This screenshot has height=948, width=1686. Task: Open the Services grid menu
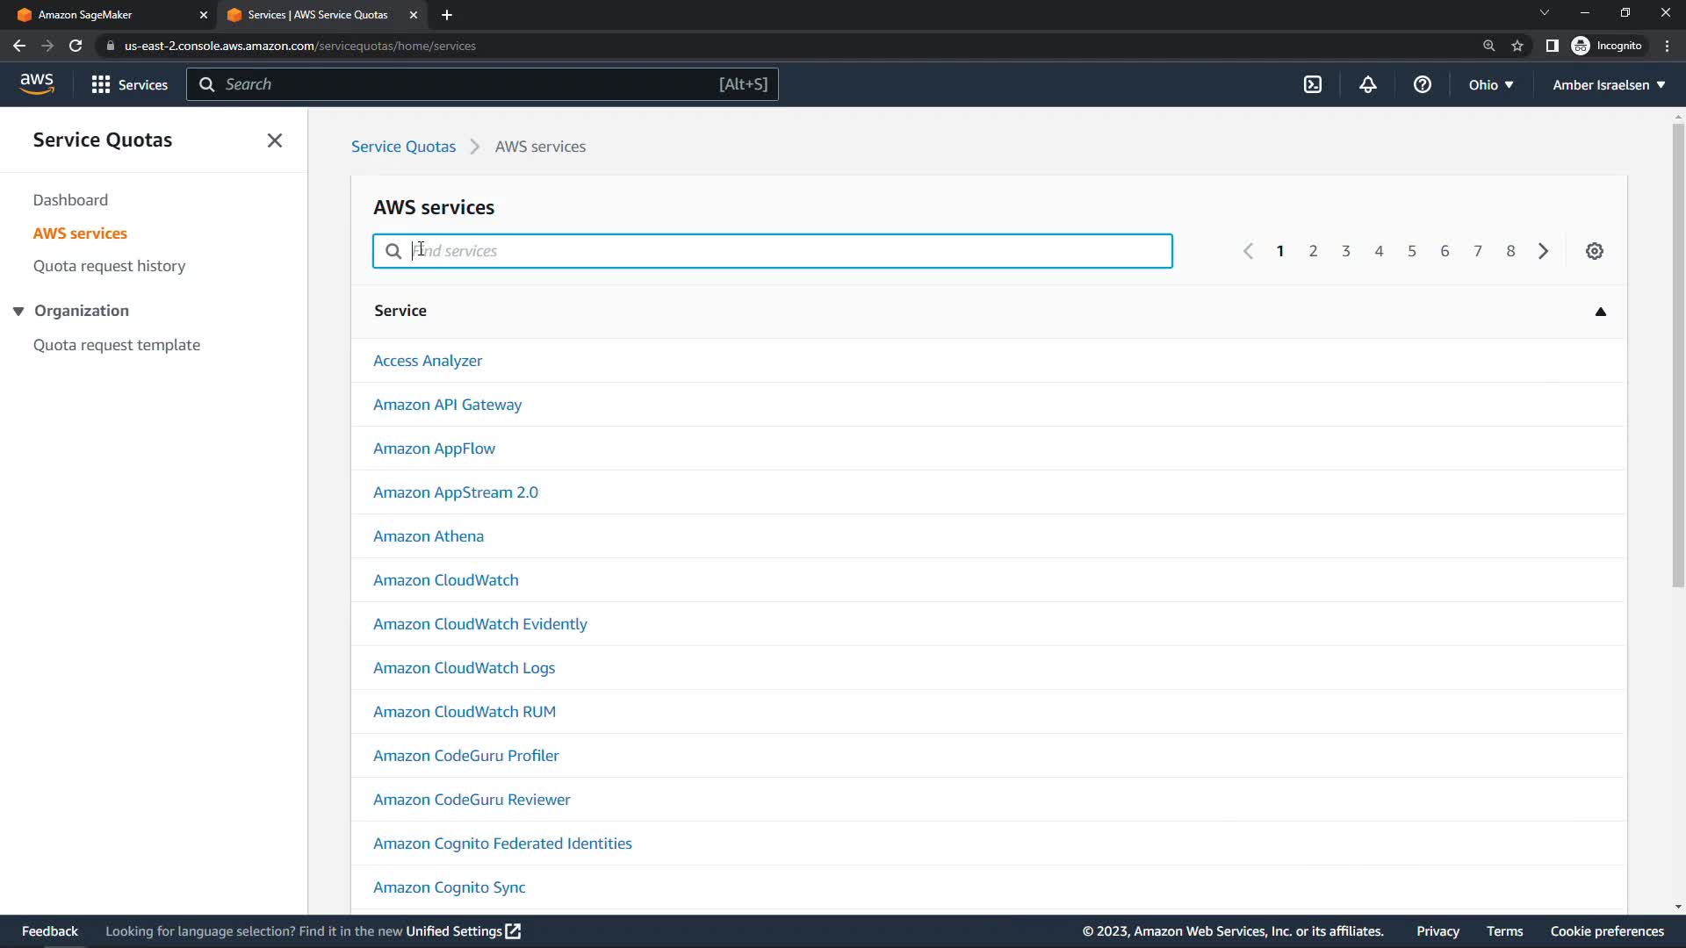pyautogui.click(x=129, y=84)
